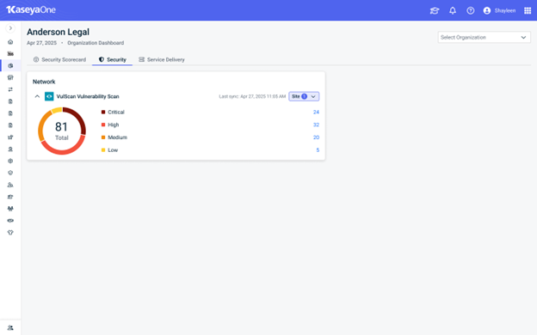
Task: Click the yellow Low legend swatch
Action: (103, 150)
